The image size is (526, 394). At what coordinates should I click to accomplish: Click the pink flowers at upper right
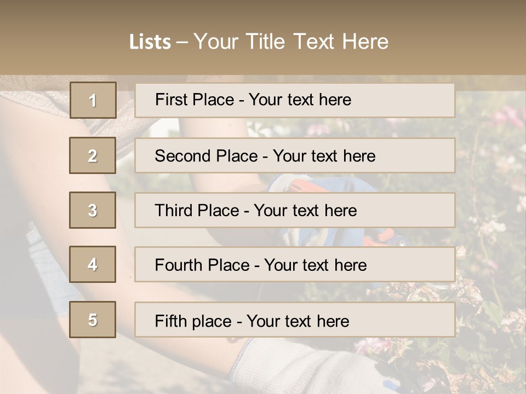point(507,116)
